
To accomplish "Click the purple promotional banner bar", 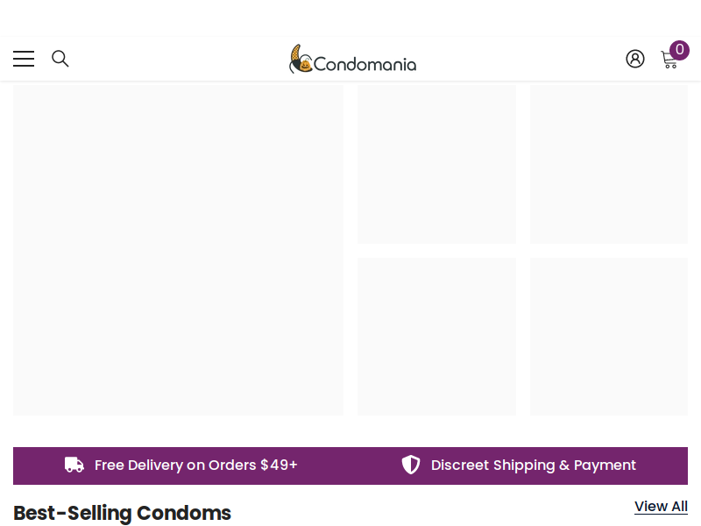I will click(350, 466).
